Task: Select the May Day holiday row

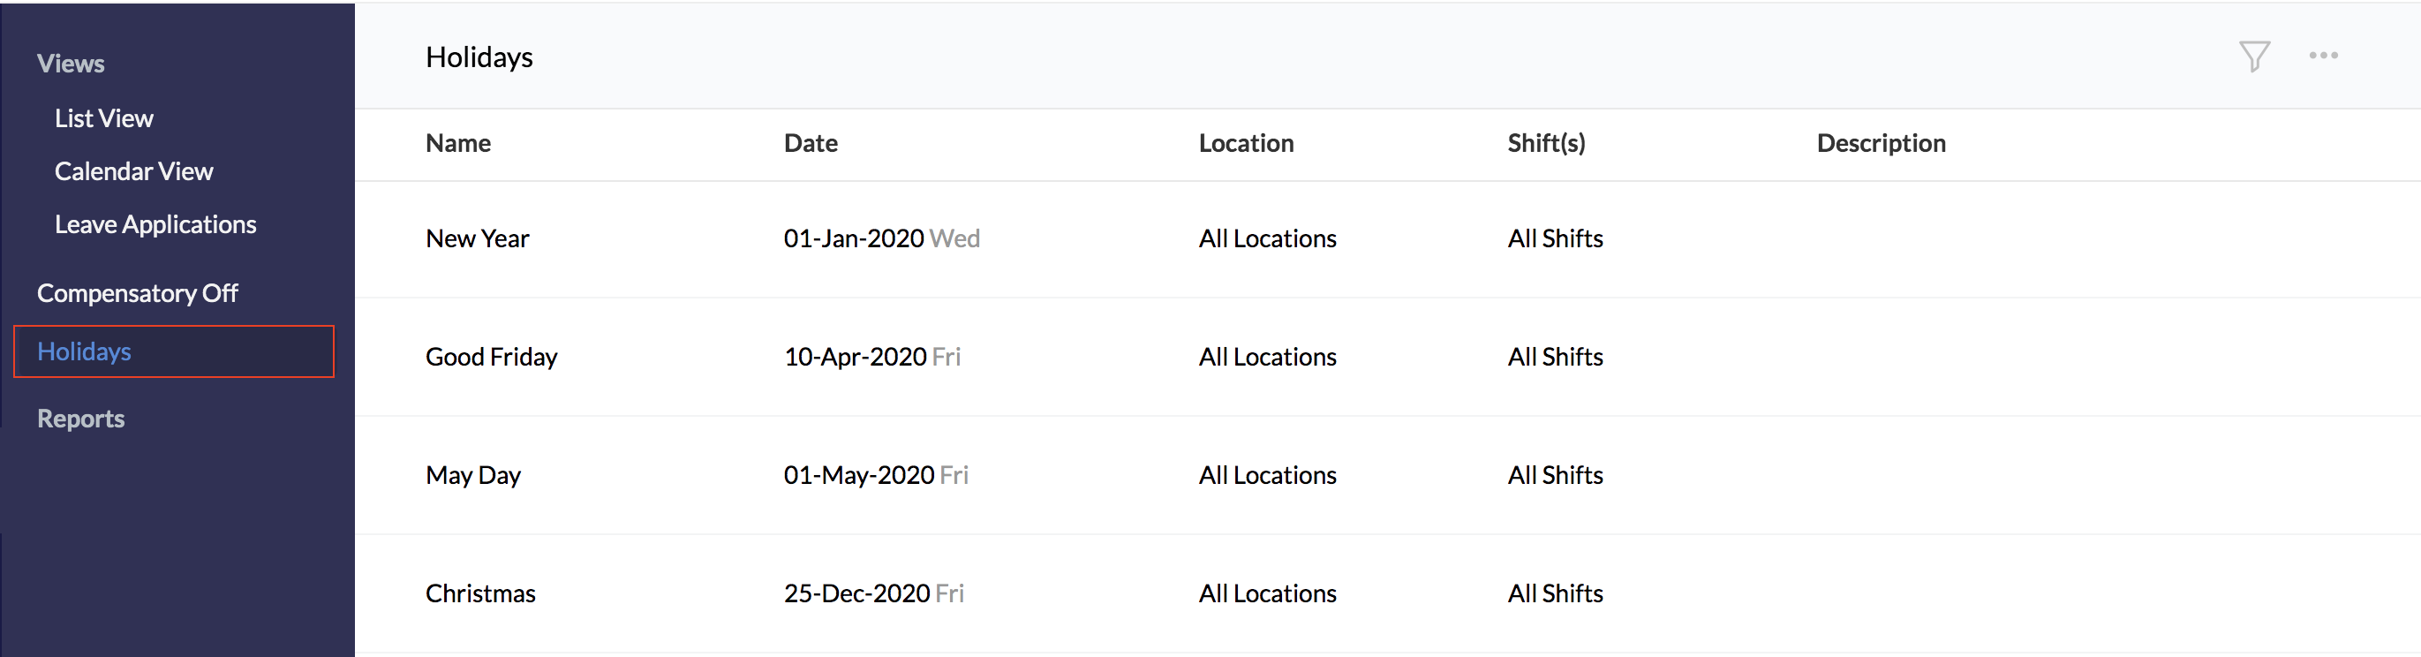Action: [472, 476]
